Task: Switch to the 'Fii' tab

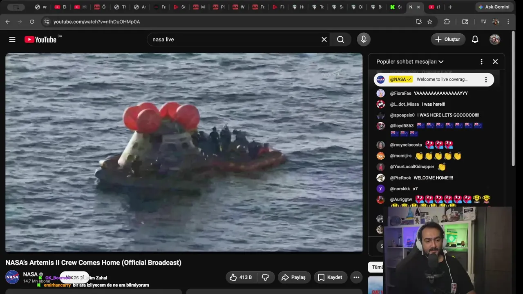Action: coord(278,7)
